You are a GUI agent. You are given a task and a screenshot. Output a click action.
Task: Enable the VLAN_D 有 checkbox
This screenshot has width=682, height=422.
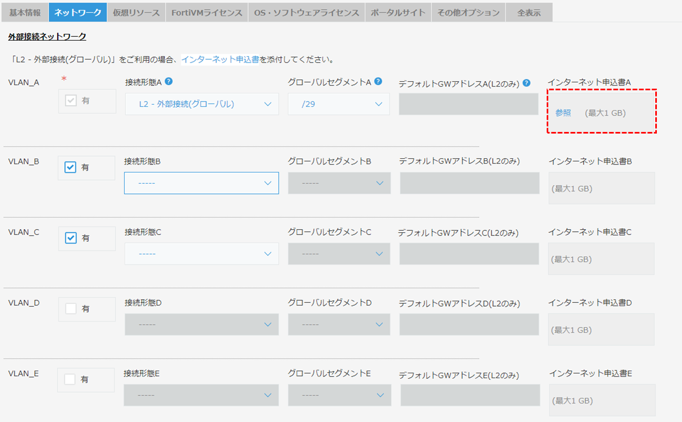71,309
